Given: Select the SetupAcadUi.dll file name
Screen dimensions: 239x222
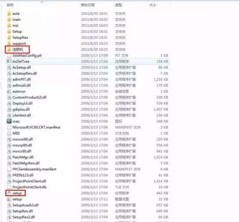Looking at the screenshot, I should pos(25,205).
